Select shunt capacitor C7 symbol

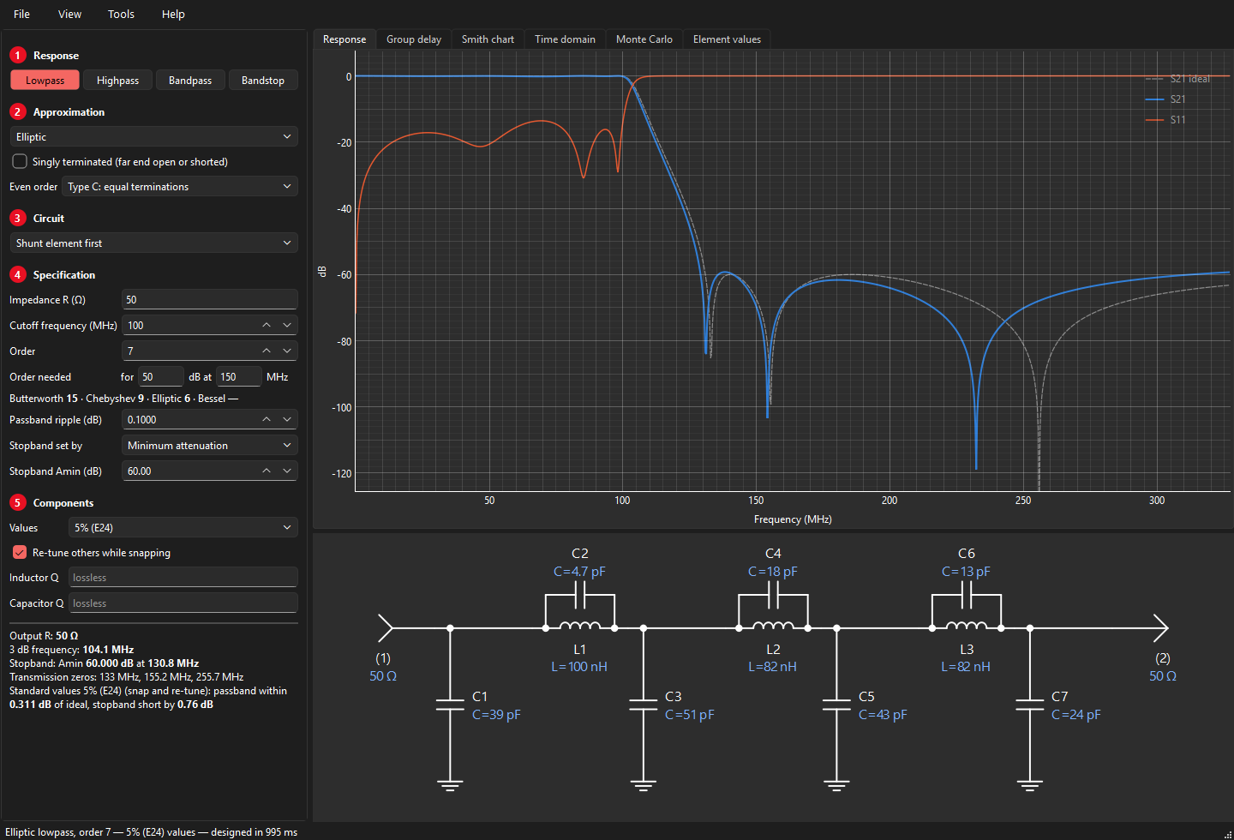(1030, 705)
